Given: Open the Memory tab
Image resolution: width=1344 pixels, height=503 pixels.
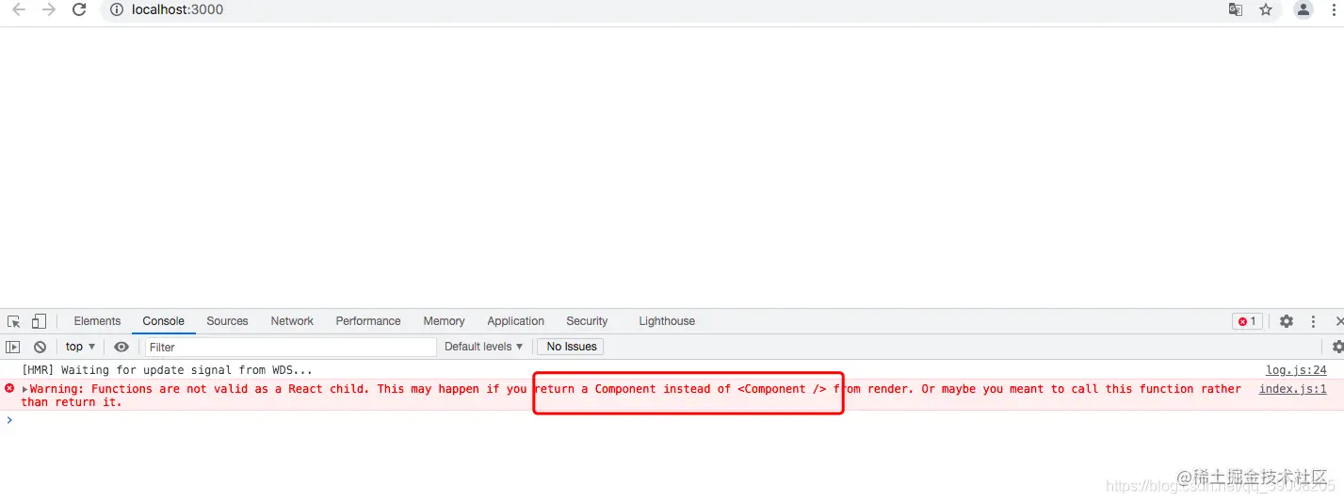Looking at the screenshot, I should click(x=444, y=321).
